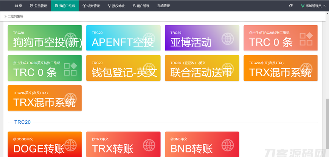
Task: Open the 首页 menu item
Action: coord(18,6)
